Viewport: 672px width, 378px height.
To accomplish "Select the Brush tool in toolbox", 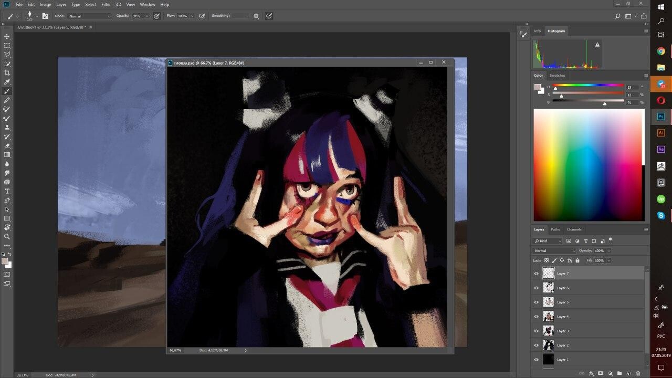I will tap(7, 91).
